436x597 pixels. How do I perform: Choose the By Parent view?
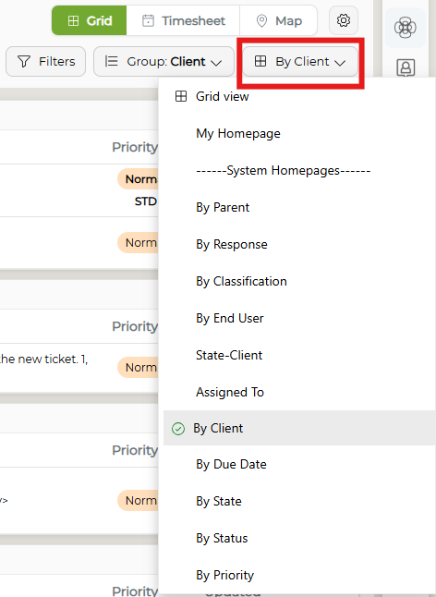[223, 208]
